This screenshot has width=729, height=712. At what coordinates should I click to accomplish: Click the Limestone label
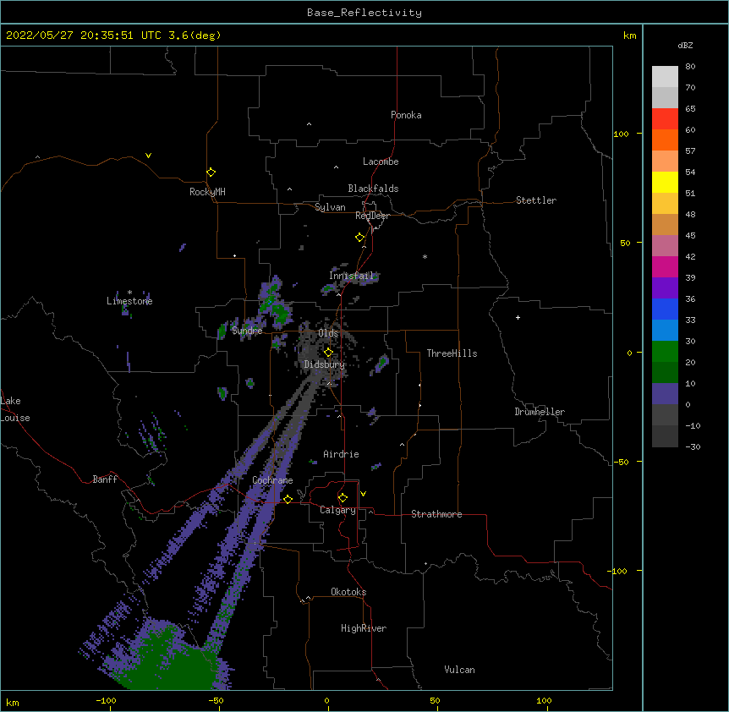click(129, 301)
